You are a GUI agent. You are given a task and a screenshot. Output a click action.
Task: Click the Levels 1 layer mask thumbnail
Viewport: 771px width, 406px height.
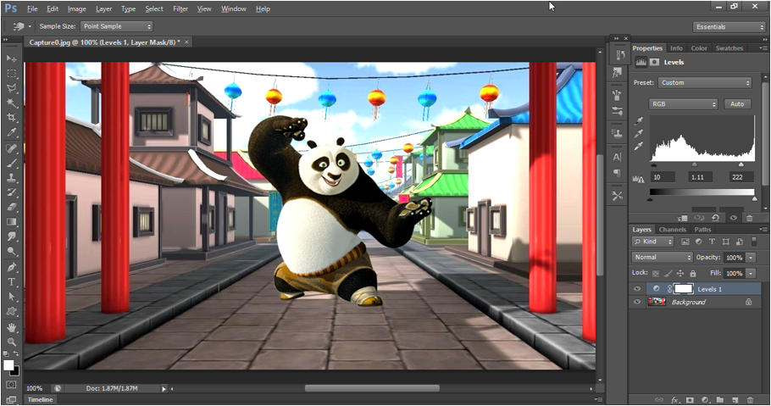[684, 289]
